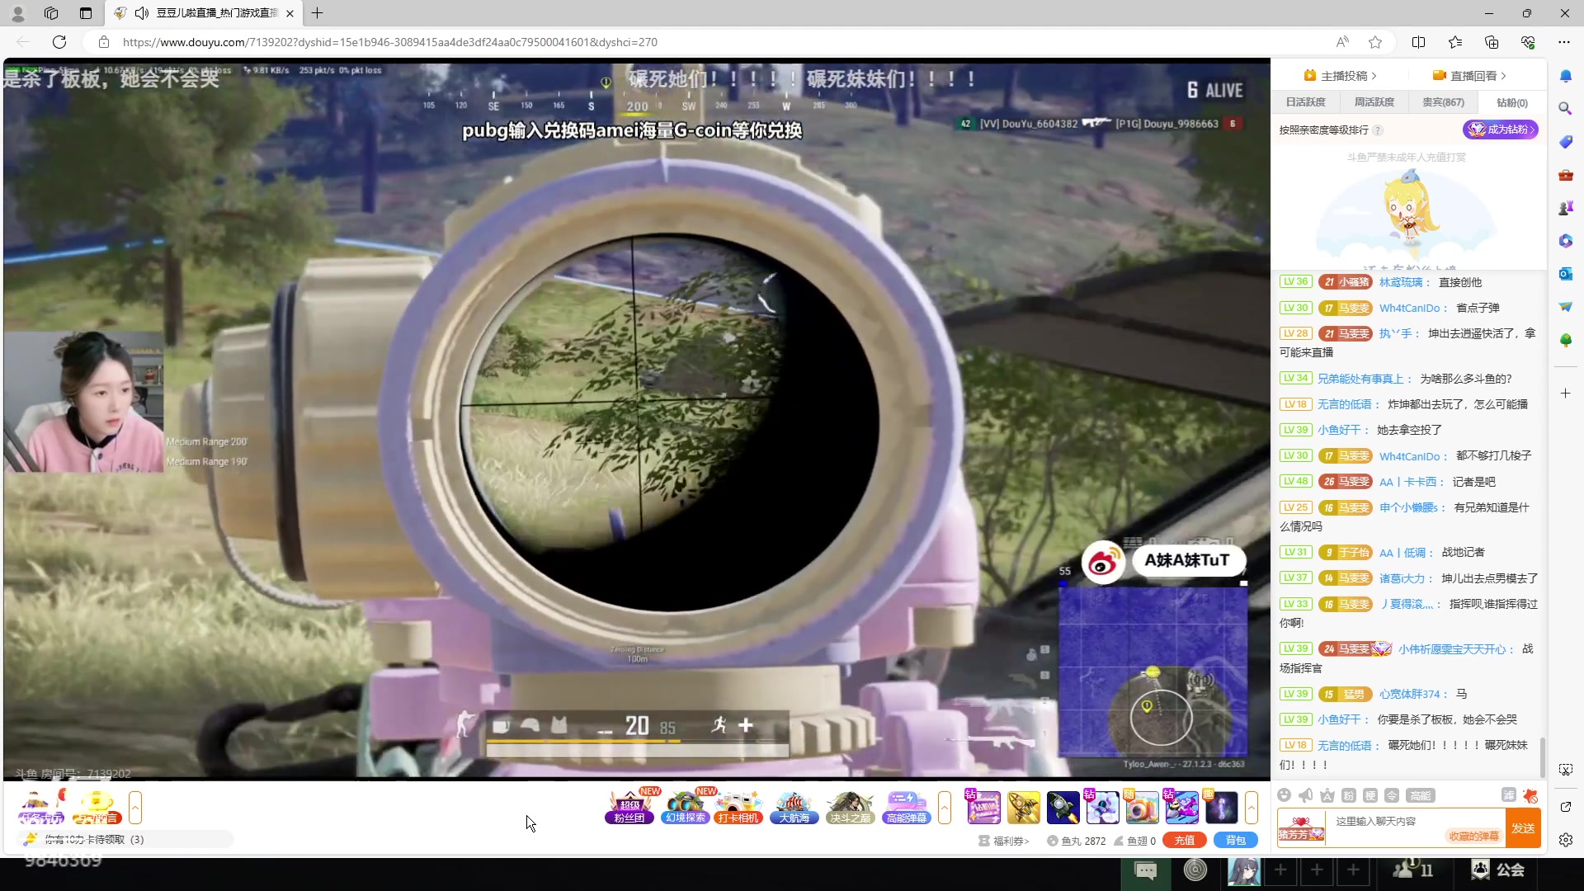Click username 林鸢琉璃 in chat
The image size is (1584, 891).
coord(1401,282)
